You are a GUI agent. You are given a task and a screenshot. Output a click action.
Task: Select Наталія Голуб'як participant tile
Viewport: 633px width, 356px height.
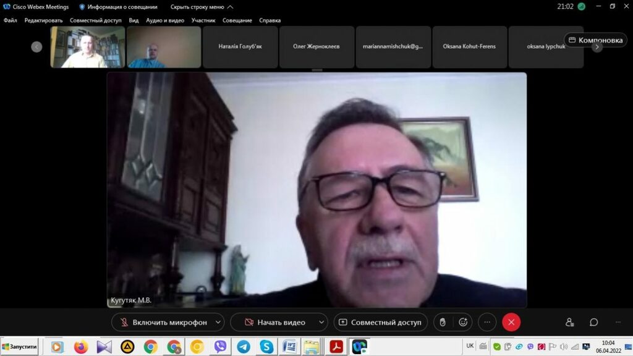click(x=240, y=46)
